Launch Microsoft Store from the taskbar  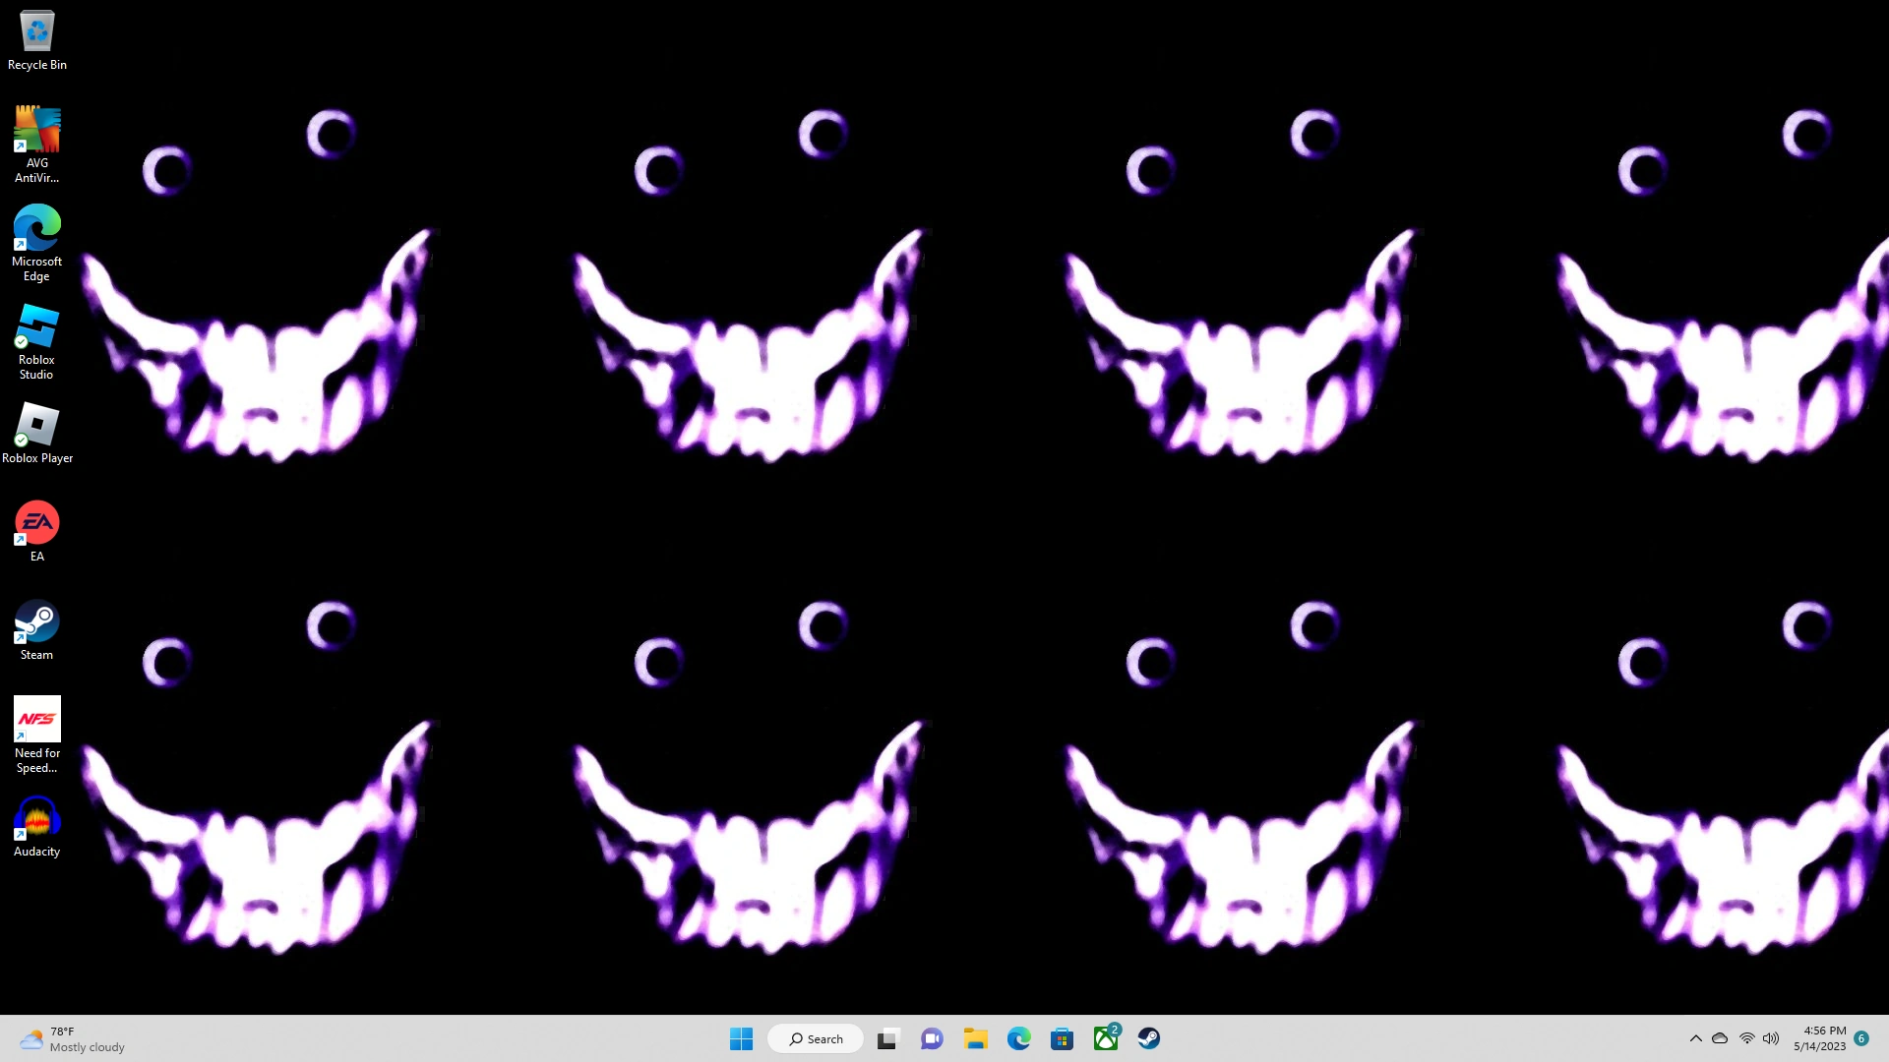(1062, 1038)
